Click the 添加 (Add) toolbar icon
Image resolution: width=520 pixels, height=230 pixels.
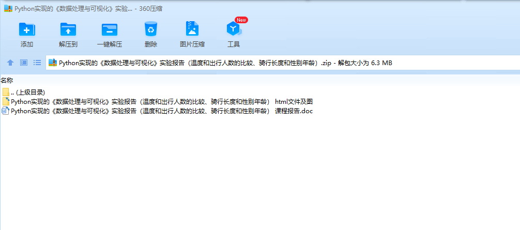point(27,29)
